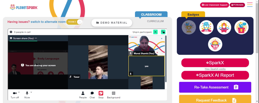Click PS Moments button
259x103 pixels.
[237, 5]
